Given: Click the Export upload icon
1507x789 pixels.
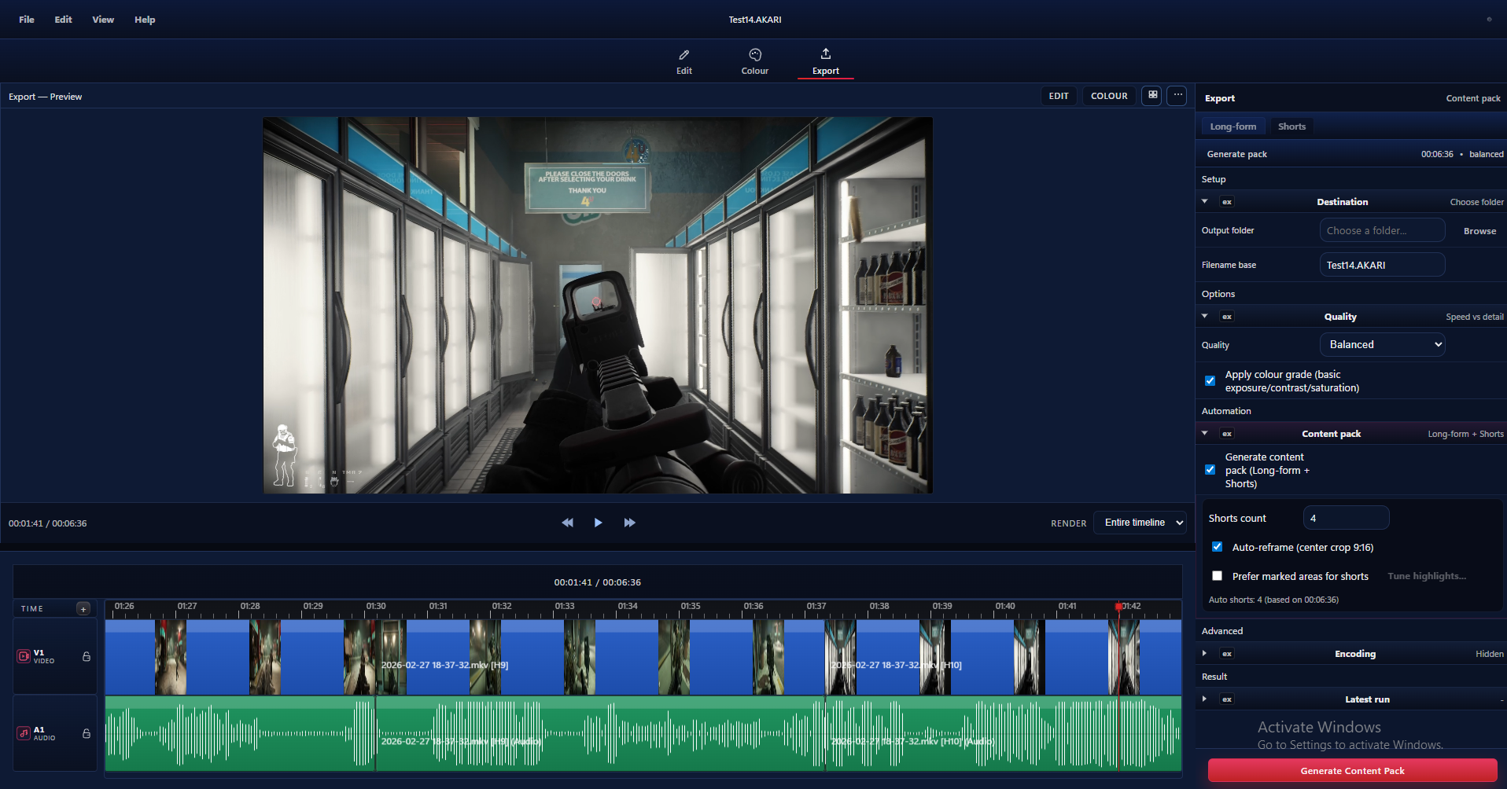Looking at the screenshot, I should tap(825, 53).
